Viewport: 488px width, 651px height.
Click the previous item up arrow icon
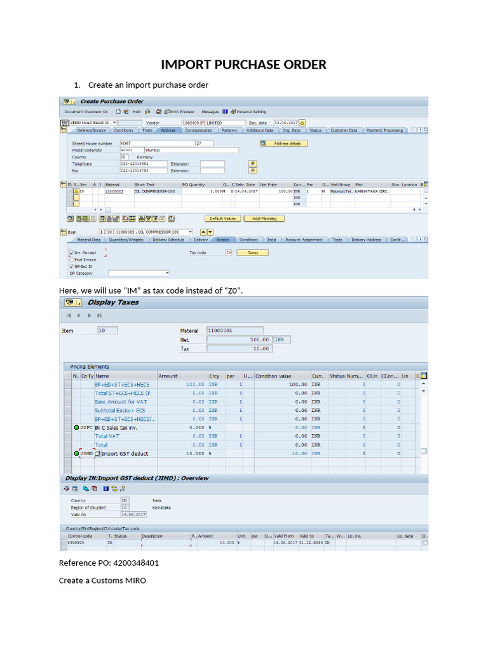point(203,232)
